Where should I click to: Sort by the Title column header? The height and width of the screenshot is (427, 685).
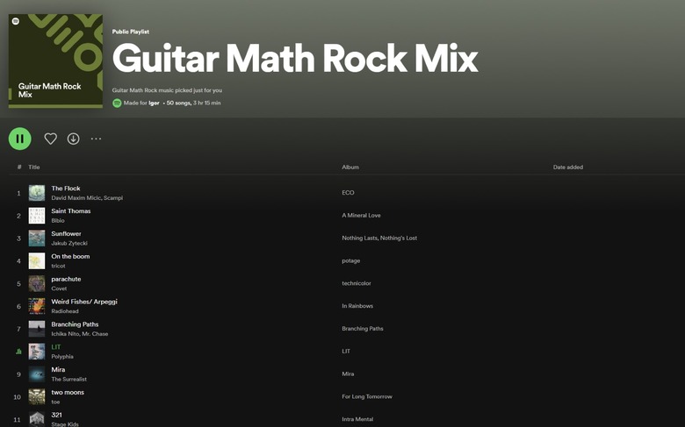(x=33, y=167)
